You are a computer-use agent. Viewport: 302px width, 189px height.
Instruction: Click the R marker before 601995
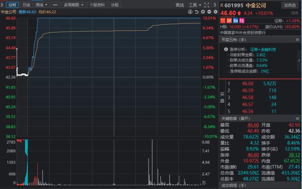pos(222,5)
